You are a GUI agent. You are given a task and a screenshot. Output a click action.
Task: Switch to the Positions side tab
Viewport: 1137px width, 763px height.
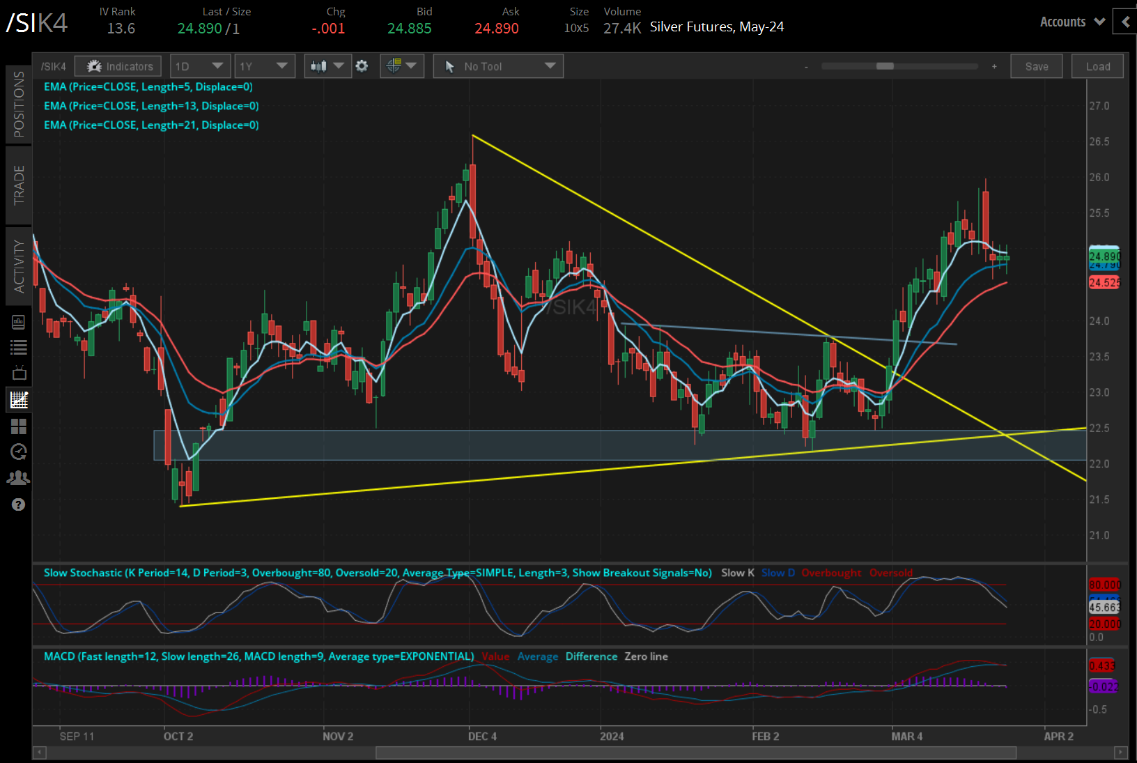[19, 105]
